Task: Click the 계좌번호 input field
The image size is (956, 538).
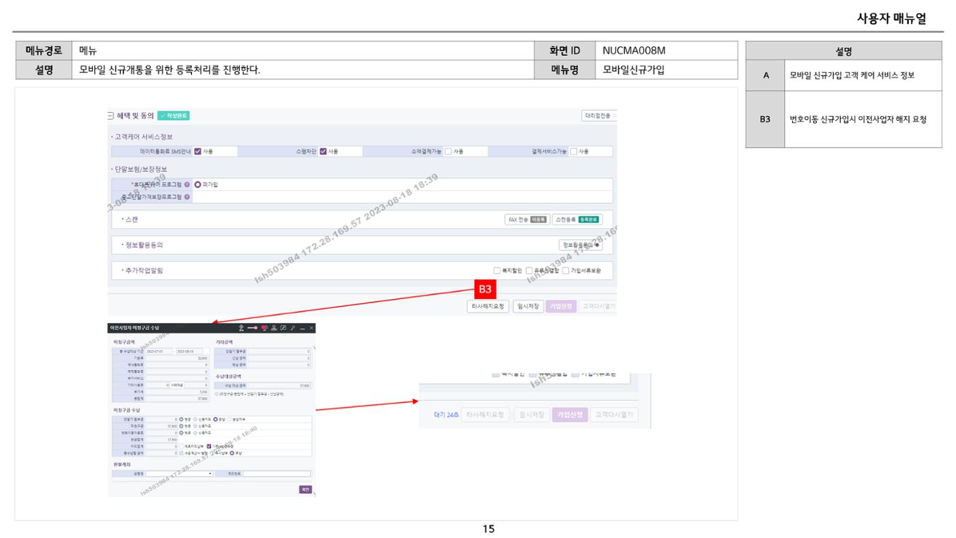Action: [277, 474]
